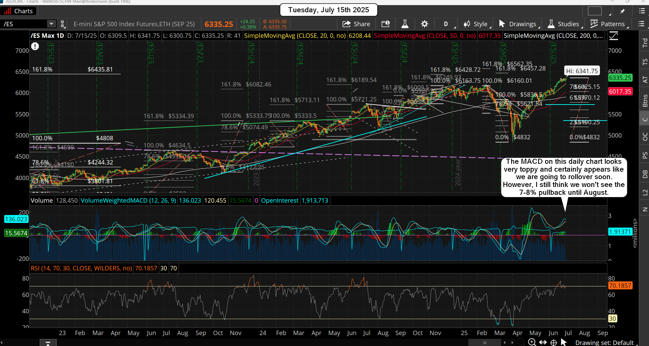Click the 6335.25 green price axis tag
This screenshot has width=649, height=346.
click(x=620, y=78)
